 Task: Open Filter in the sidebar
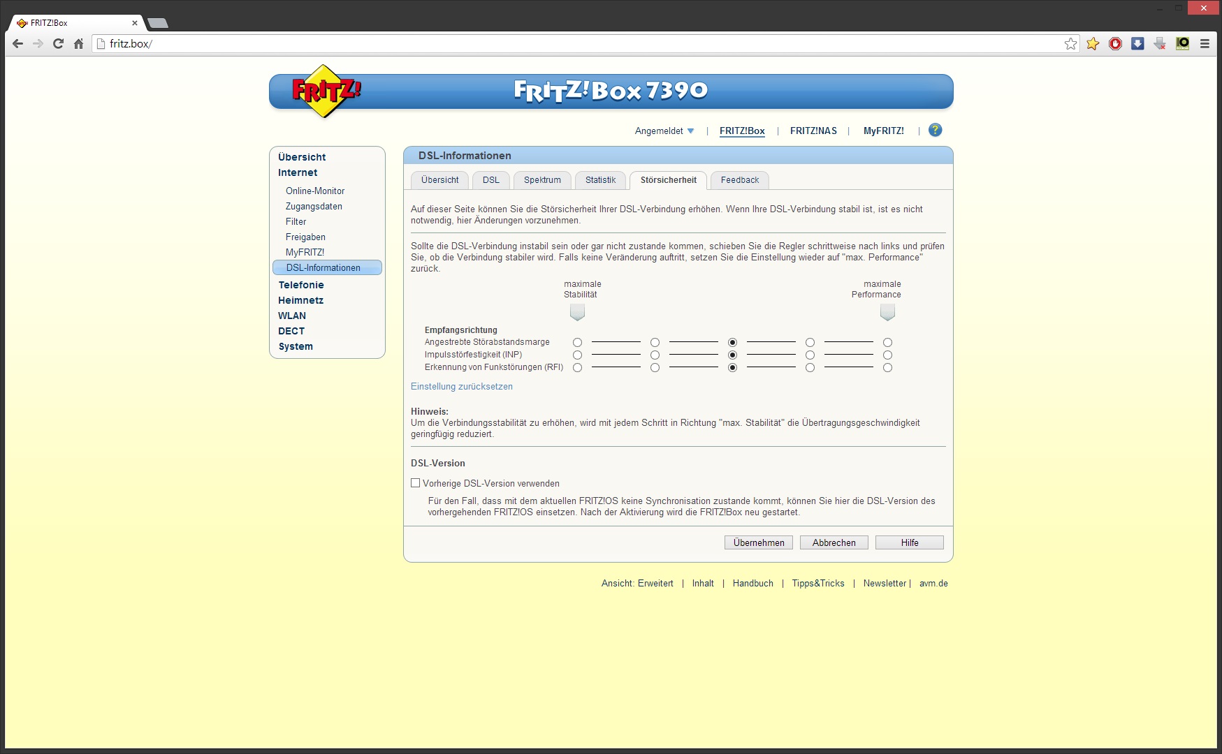tap(296, 221)
